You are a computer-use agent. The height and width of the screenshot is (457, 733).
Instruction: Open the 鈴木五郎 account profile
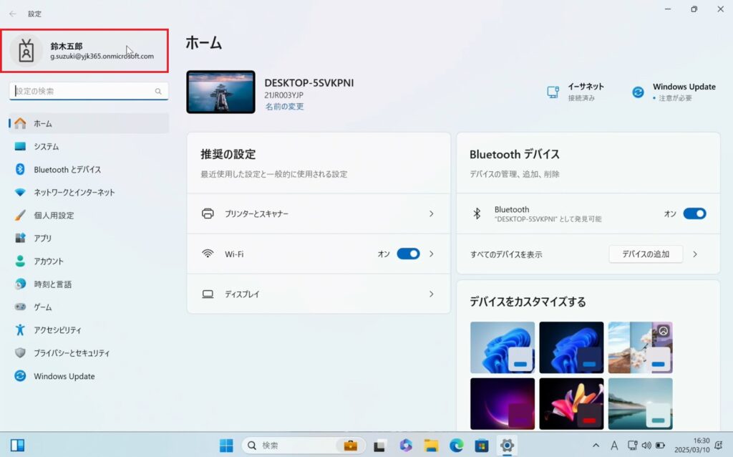click(84, 51)
